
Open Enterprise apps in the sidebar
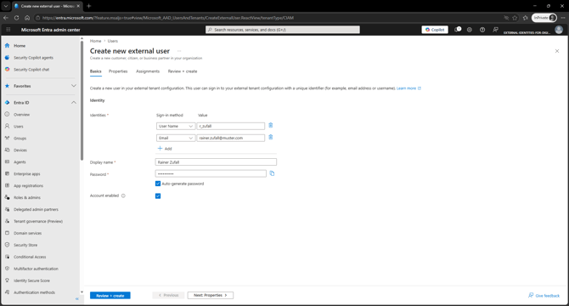[27, 174]
